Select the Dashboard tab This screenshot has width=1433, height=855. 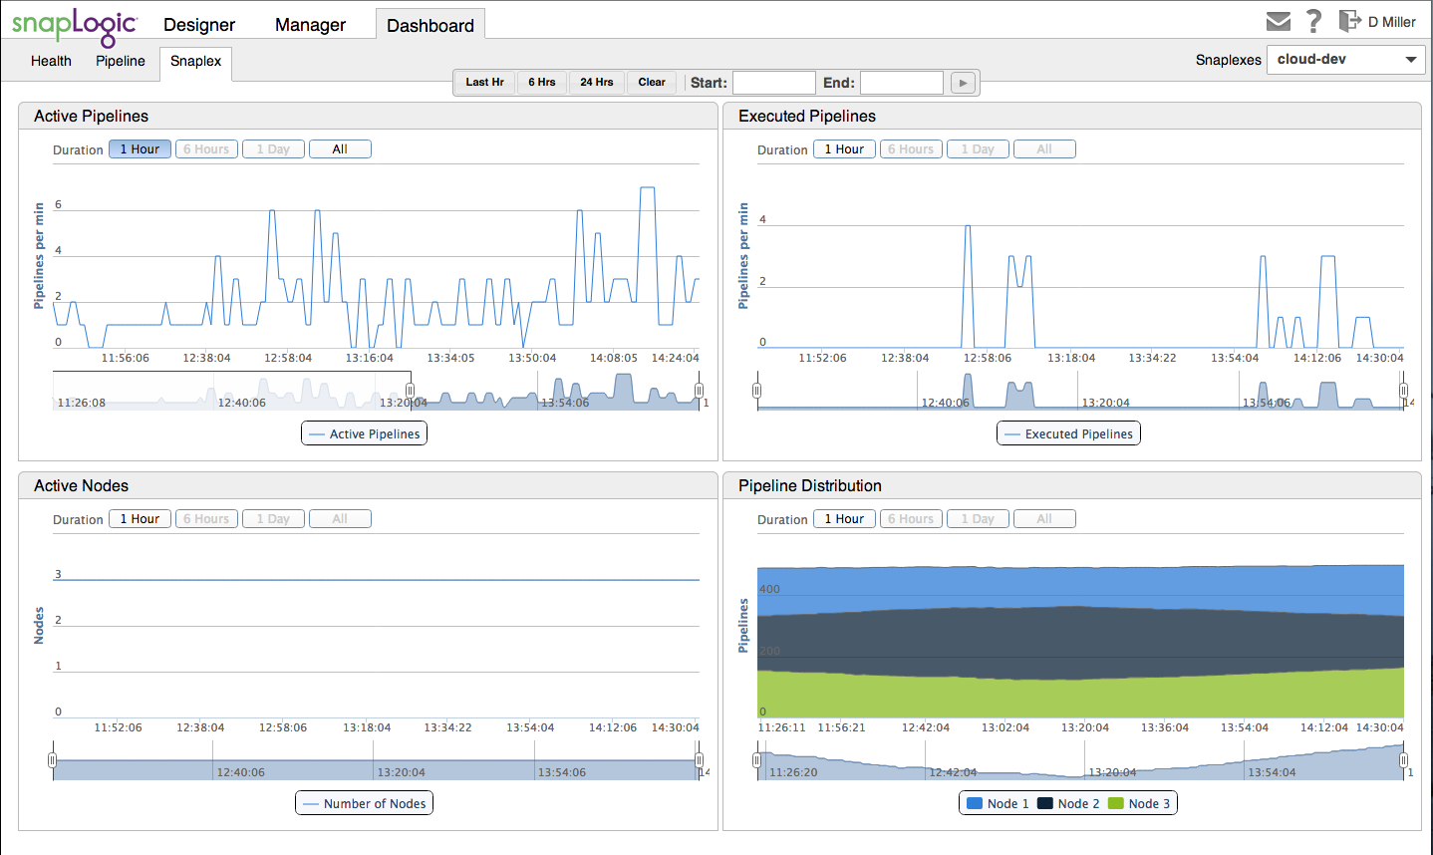[x=430, y=25]
